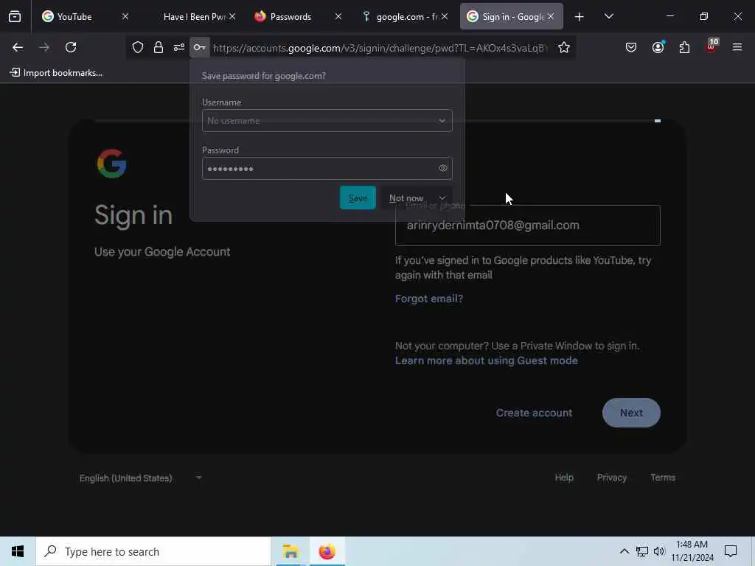Click the Email or phone input field
This screenshot has height=566, width=755.
tap(528, 226)
